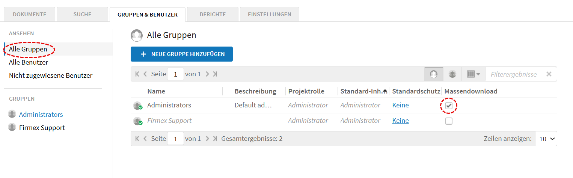Image resolution: width=573 pixels, height=178 pixels.
Task: Go to the Einstellungen tab
Action: coord(270,14)
